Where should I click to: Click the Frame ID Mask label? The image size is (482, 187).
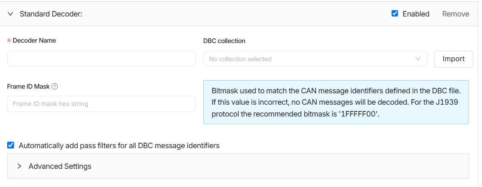point(28,87)
